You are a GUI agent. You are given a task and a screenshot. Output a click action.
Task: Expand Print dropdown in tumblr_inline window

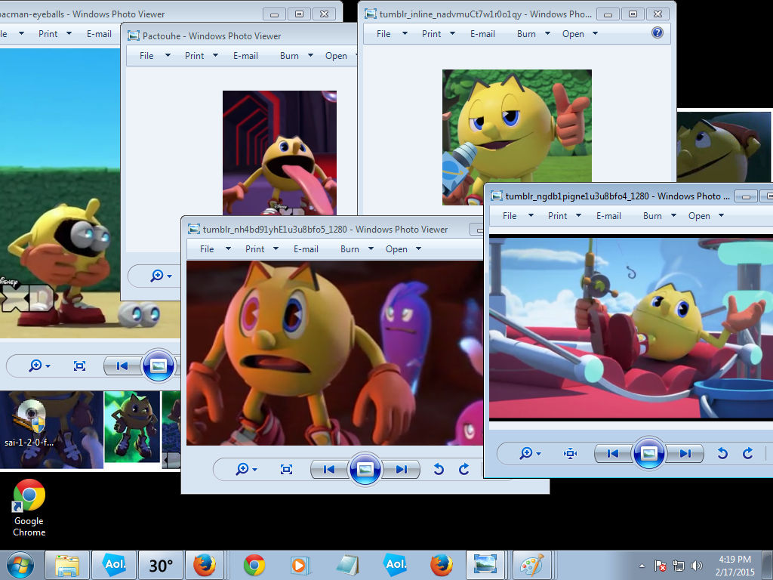click(452, 33)
